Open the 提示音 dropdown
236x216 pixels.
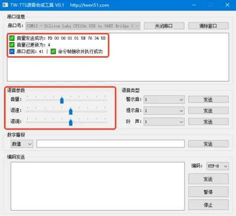click(x=164, y=111)
